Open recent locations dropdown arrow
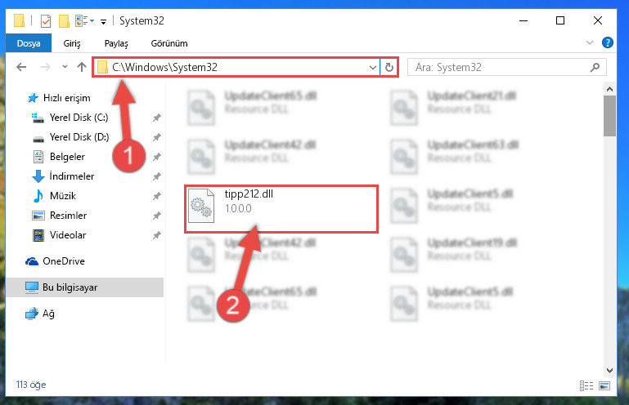Image resolution: width=629 pixels, height=405 pixels. [x=65, y=67]
